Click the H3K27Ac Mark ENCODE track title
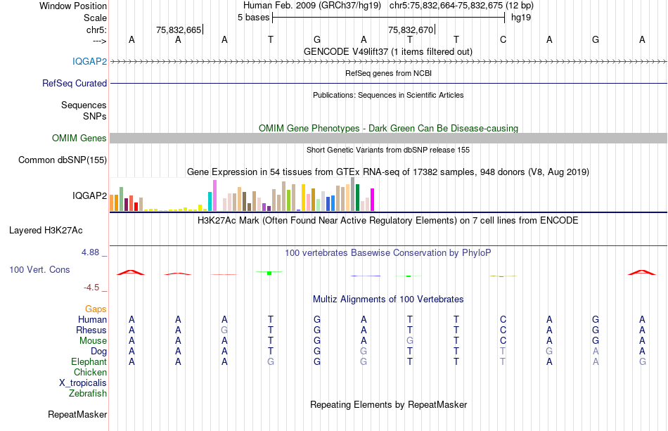Image resolution: width=668 pixels, height=431 pixels. click(x=387, y=221)
